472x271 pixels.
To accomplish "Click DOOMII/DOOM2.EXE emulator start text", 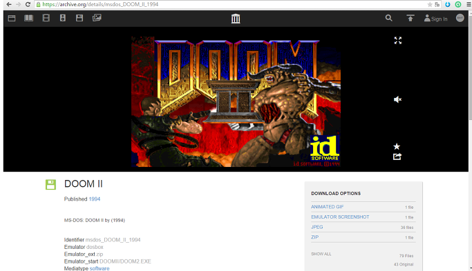I will coord(125,261).
